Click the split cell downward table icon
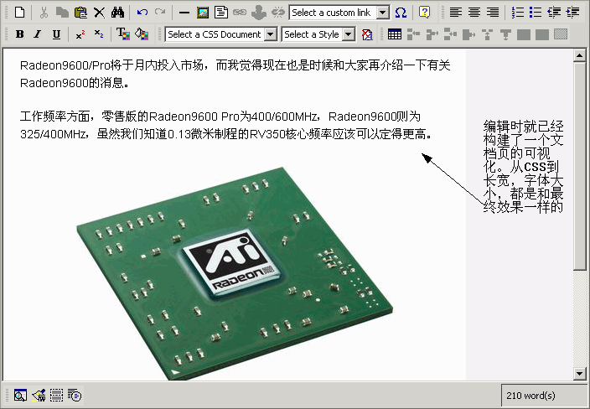 tap(505, 34)
